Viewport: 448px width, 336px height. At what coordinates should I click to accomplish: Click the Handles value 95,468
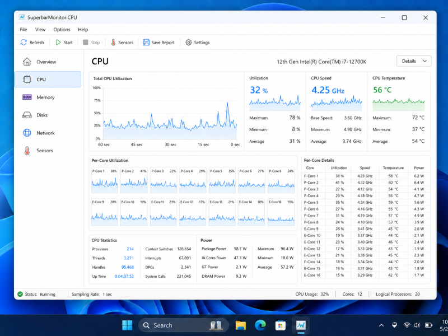tap(128, 267)
